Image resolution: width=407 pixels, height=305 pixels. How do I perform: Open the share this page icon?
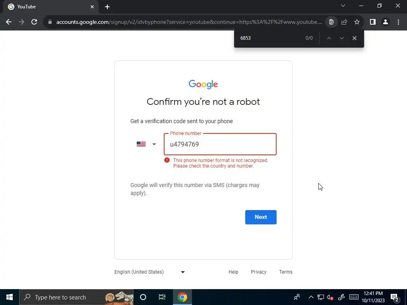[344, 22]
